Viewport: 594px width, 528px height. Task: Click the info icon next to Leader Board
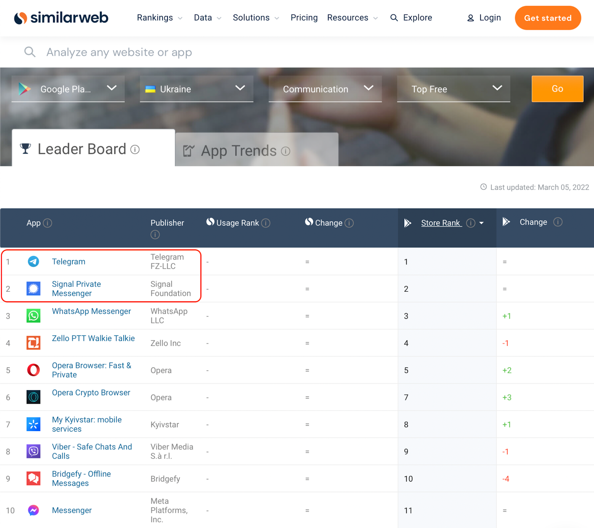135,150
